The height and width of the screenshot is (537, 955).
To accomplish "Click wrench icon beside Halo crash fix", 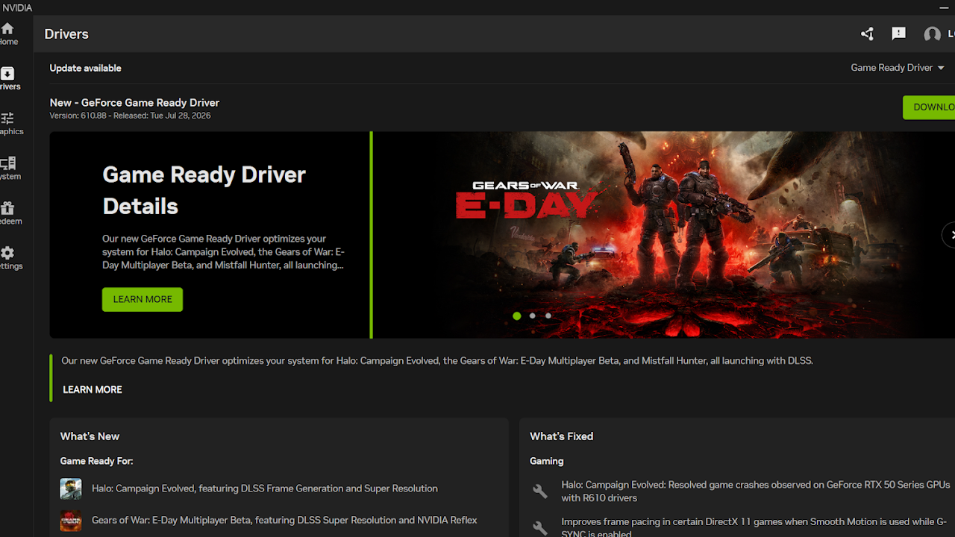I will click(539, 491).
